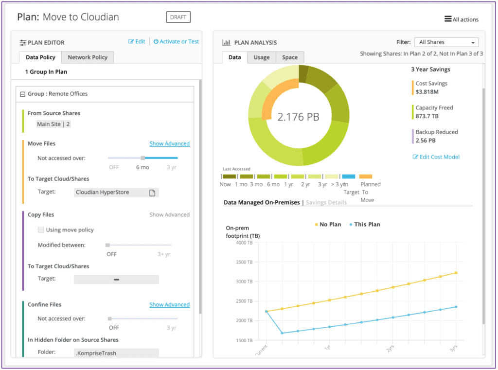Viewport: 498px width, 370px height.
Task: Click Show Advanced for Move Files
Action: pyautogui.click(x=170, y=143)
